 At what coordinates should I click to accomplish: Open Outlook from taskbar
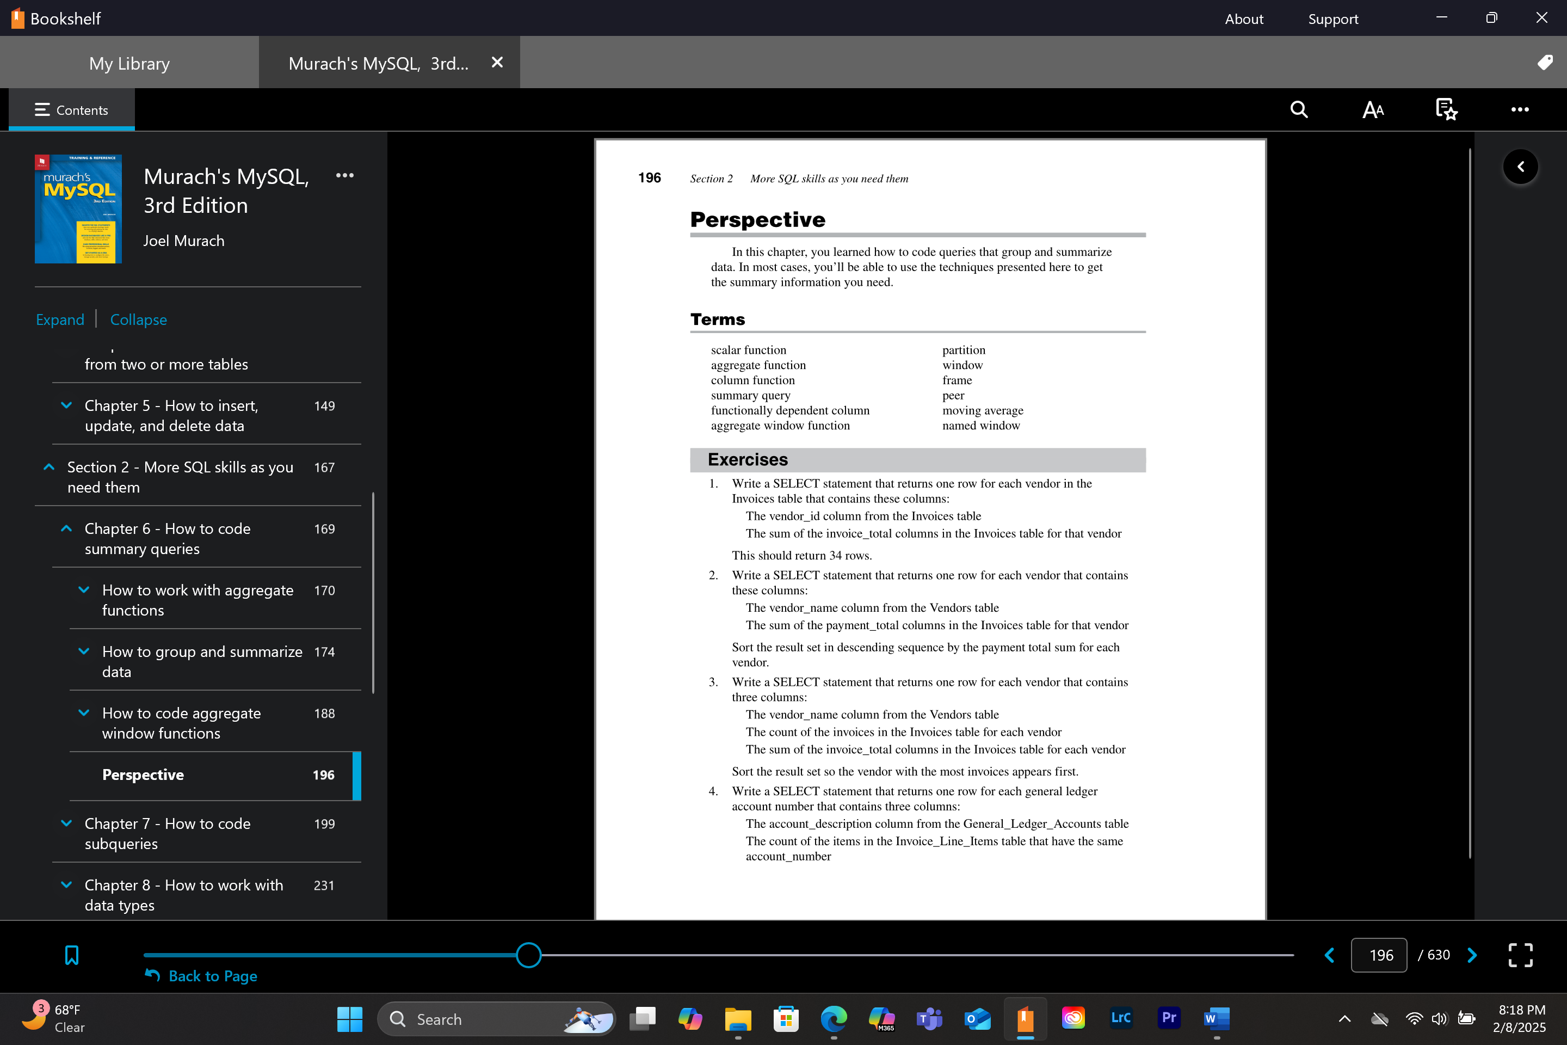(x=977, y=1019)
